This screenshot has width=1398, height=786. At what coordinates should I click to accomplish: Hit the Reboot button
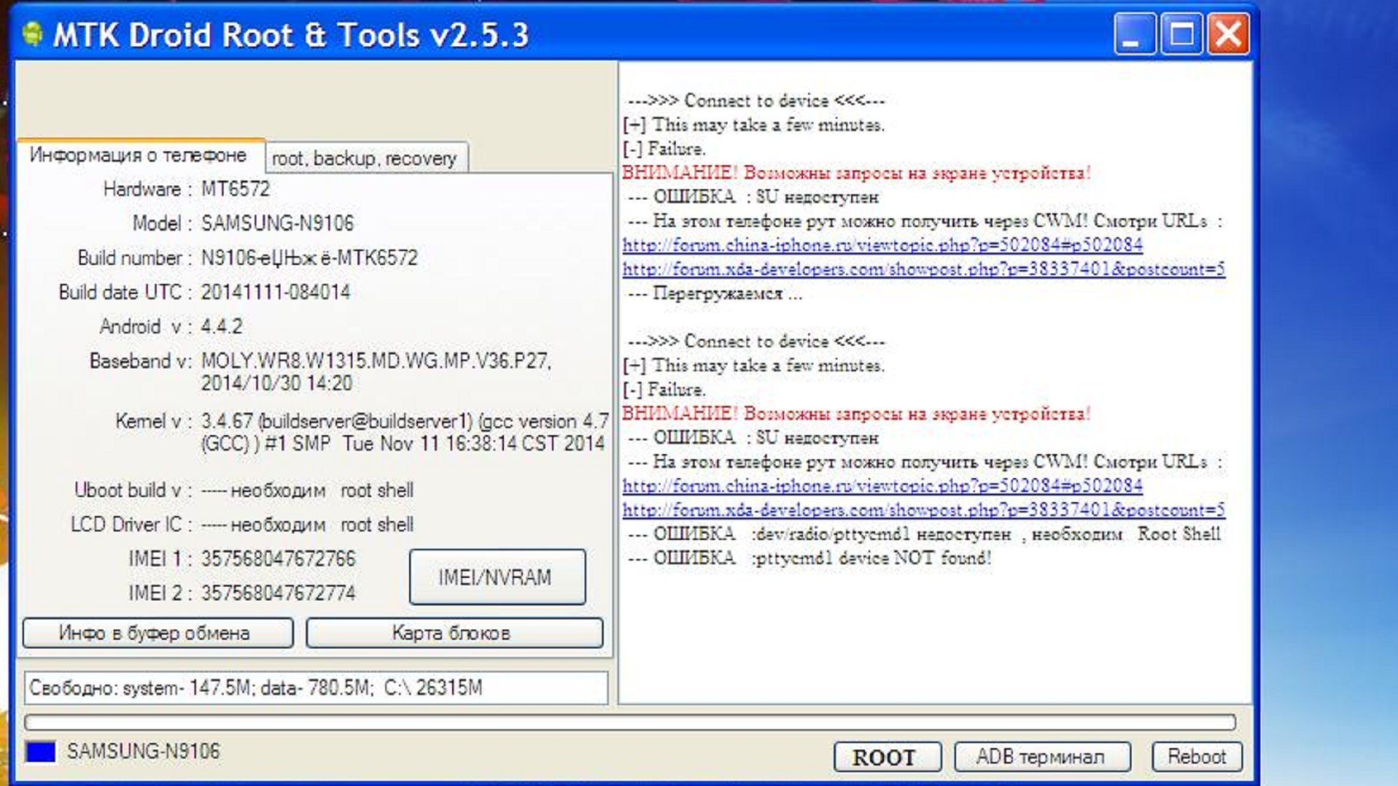tap(1196, 757)
